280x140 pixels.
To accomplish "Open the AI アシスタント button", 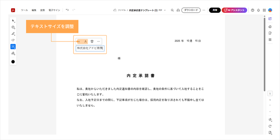I will 234,10.
